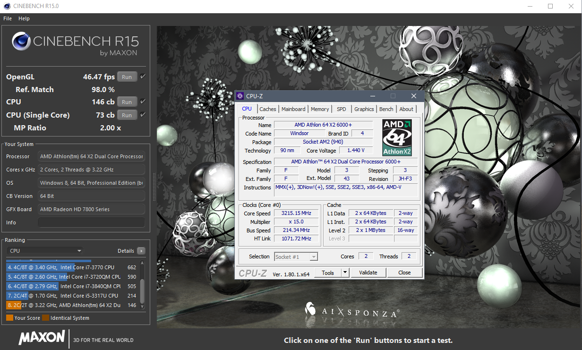The width and height of the screenshot is (582, 350).
Task: Click the orange Your Score legend swatch
Action: point(9,318)
